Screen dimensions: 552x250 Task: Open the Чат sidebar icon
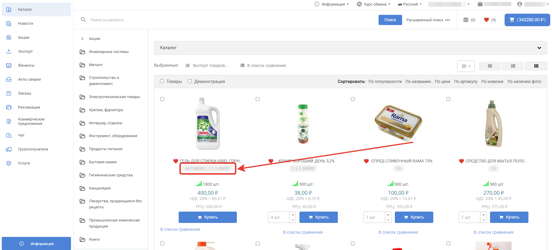pyautogui.click(x=9, y=135)
